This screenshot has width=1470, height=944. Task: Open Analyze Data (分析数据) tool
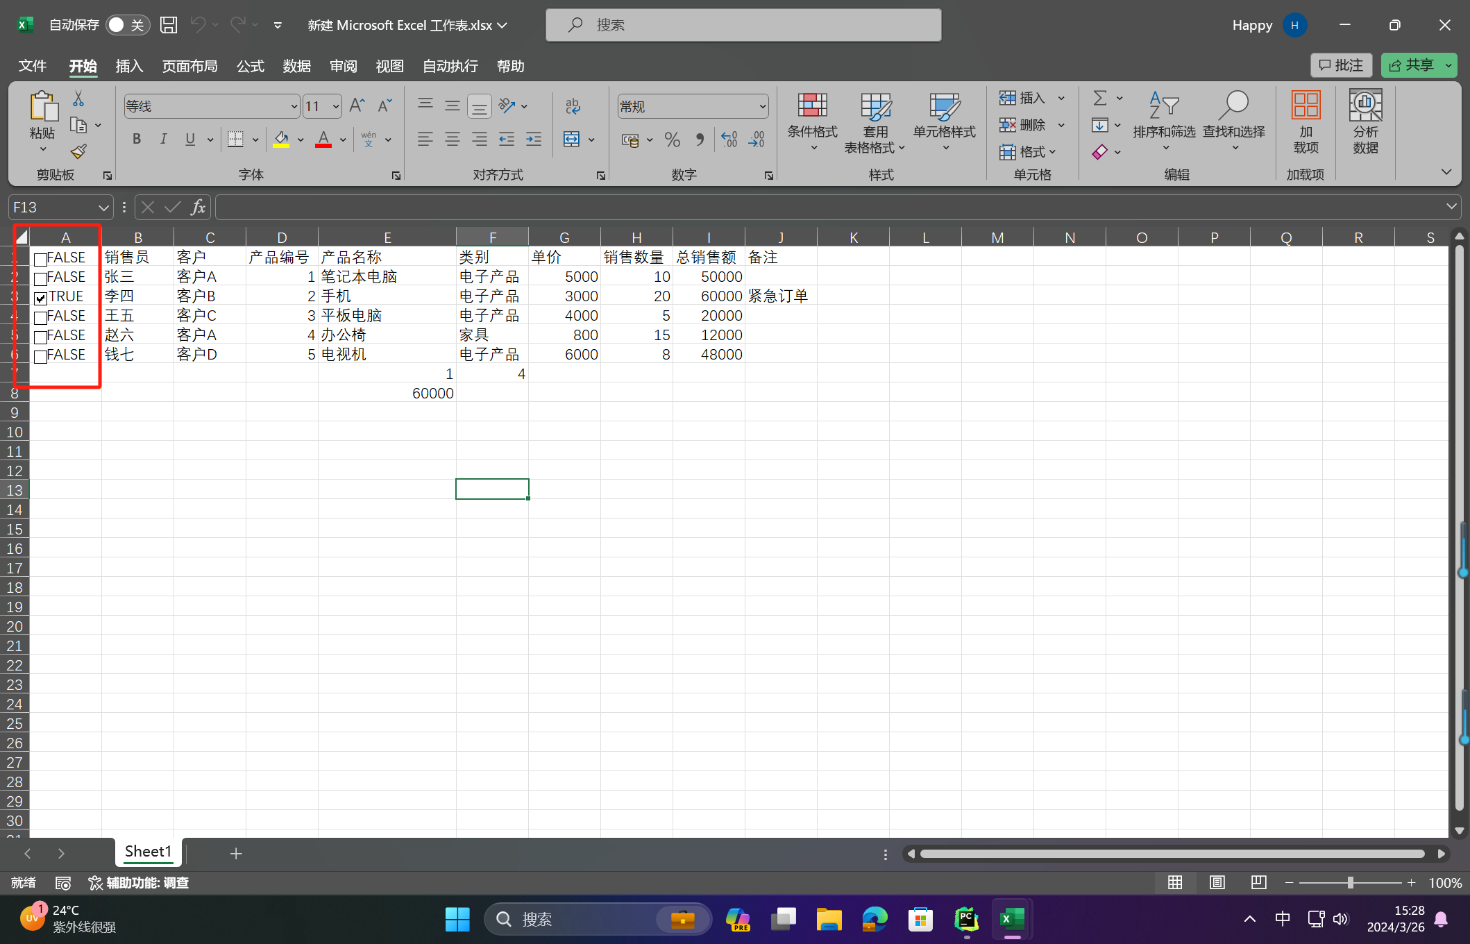[x=1365, y=122]
